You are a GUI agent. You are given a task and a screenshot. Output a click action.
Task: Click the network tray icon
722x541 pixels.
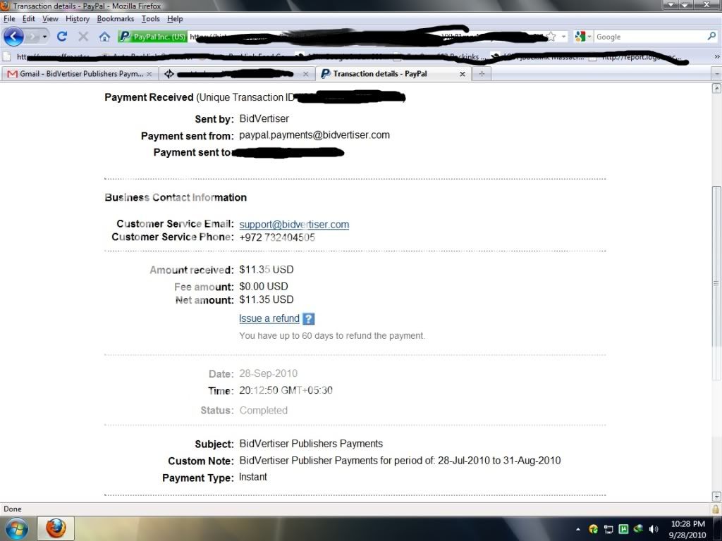pos(608,529)
